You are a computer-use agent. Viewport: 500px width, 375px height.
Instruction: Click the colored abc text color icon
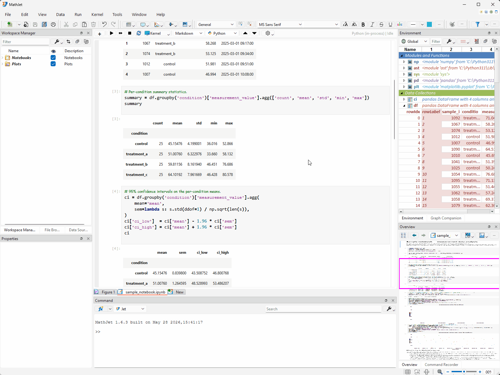(x=400, y=24)
